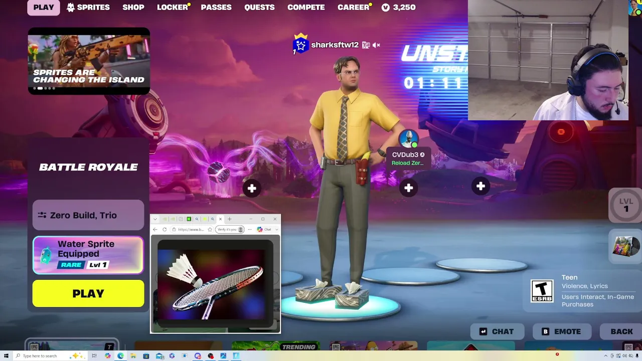This screenshot has width=642, height=361.
Task: Open Task View on the taskbar
Action: (94, 356)
